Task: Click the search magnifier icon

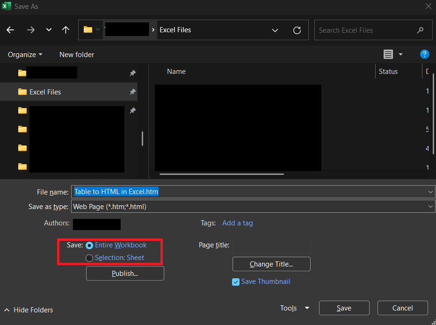Action: coord(420,30)
